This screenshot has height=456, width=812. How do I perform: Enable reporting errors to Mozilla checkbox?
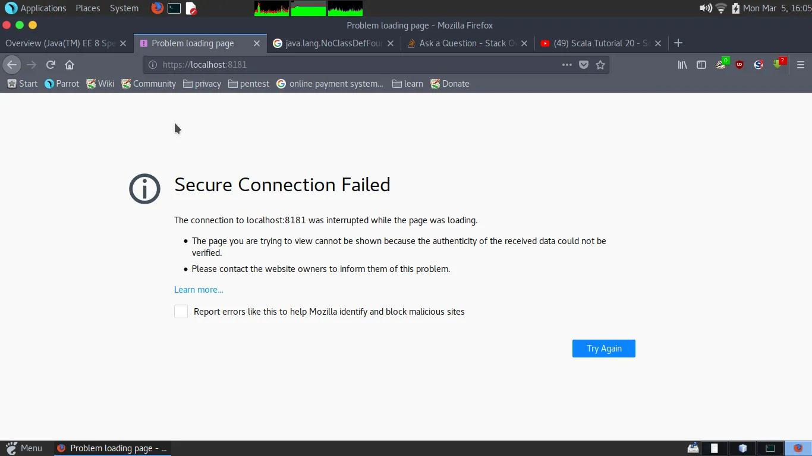[x=181, y=312]
